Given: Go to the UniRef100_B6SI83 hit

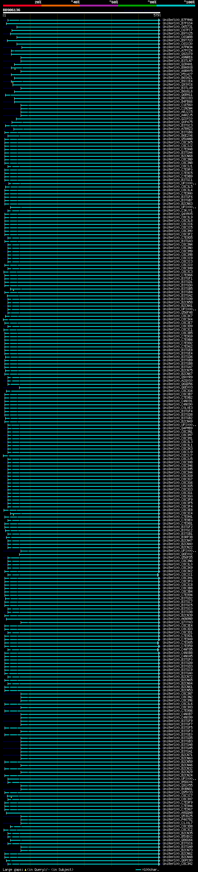Looking at the screenshot, I should [178, 98].
